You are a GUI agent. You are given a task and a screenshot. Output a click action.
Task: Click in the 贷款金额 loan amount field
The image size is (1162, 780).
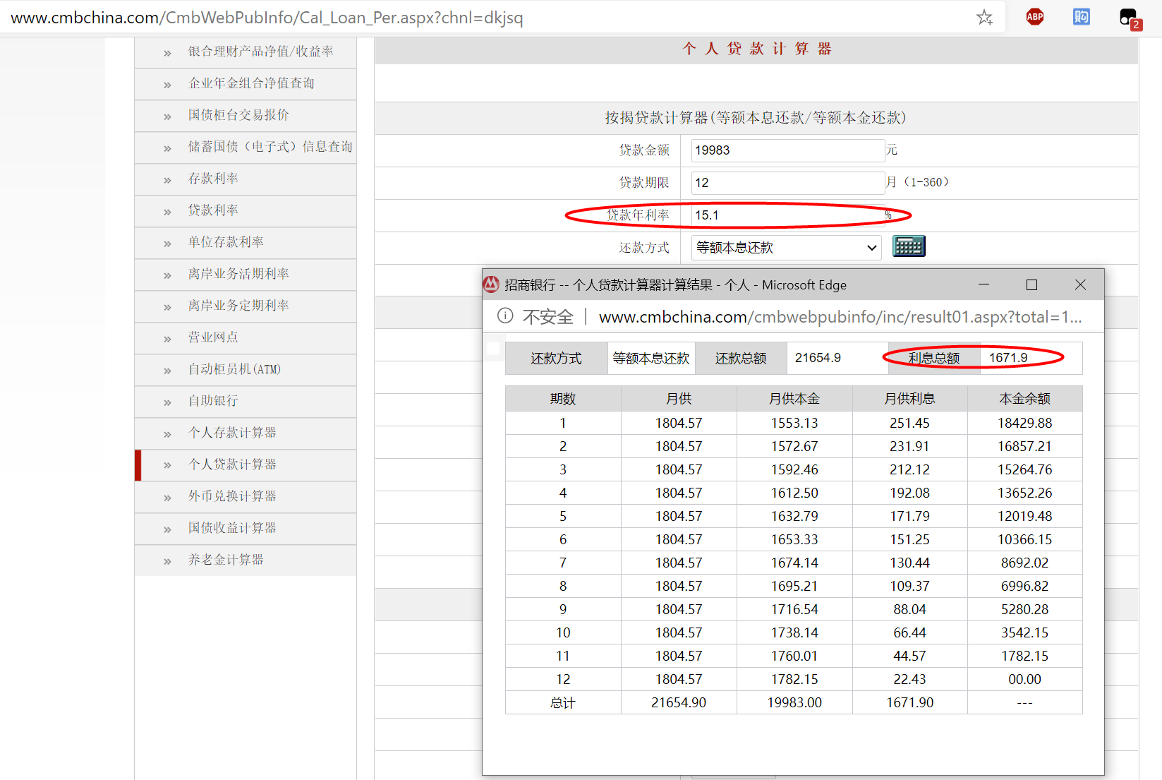click(787, 150)
